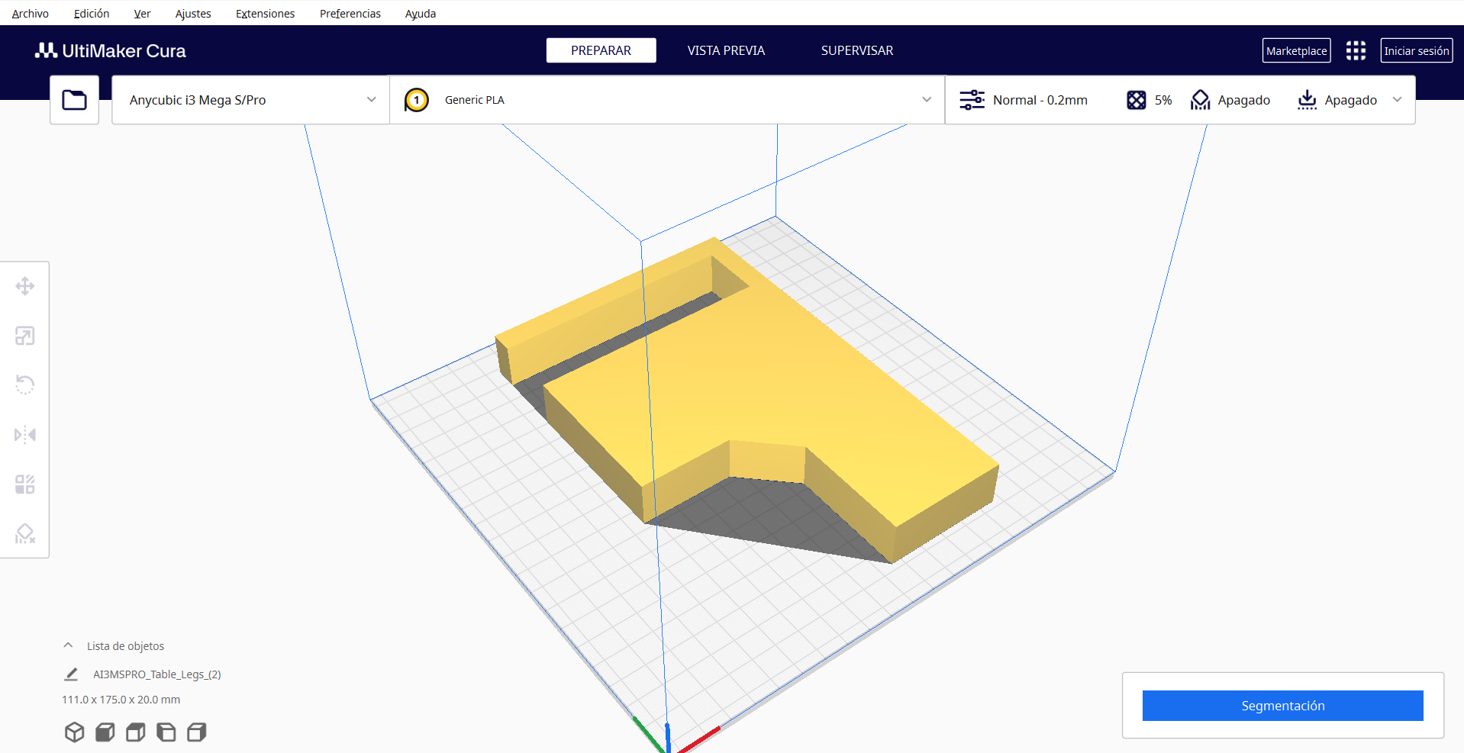Open file with the folder icon
The width and height of the screenshot is (1464, 753).
pos(74,100)
